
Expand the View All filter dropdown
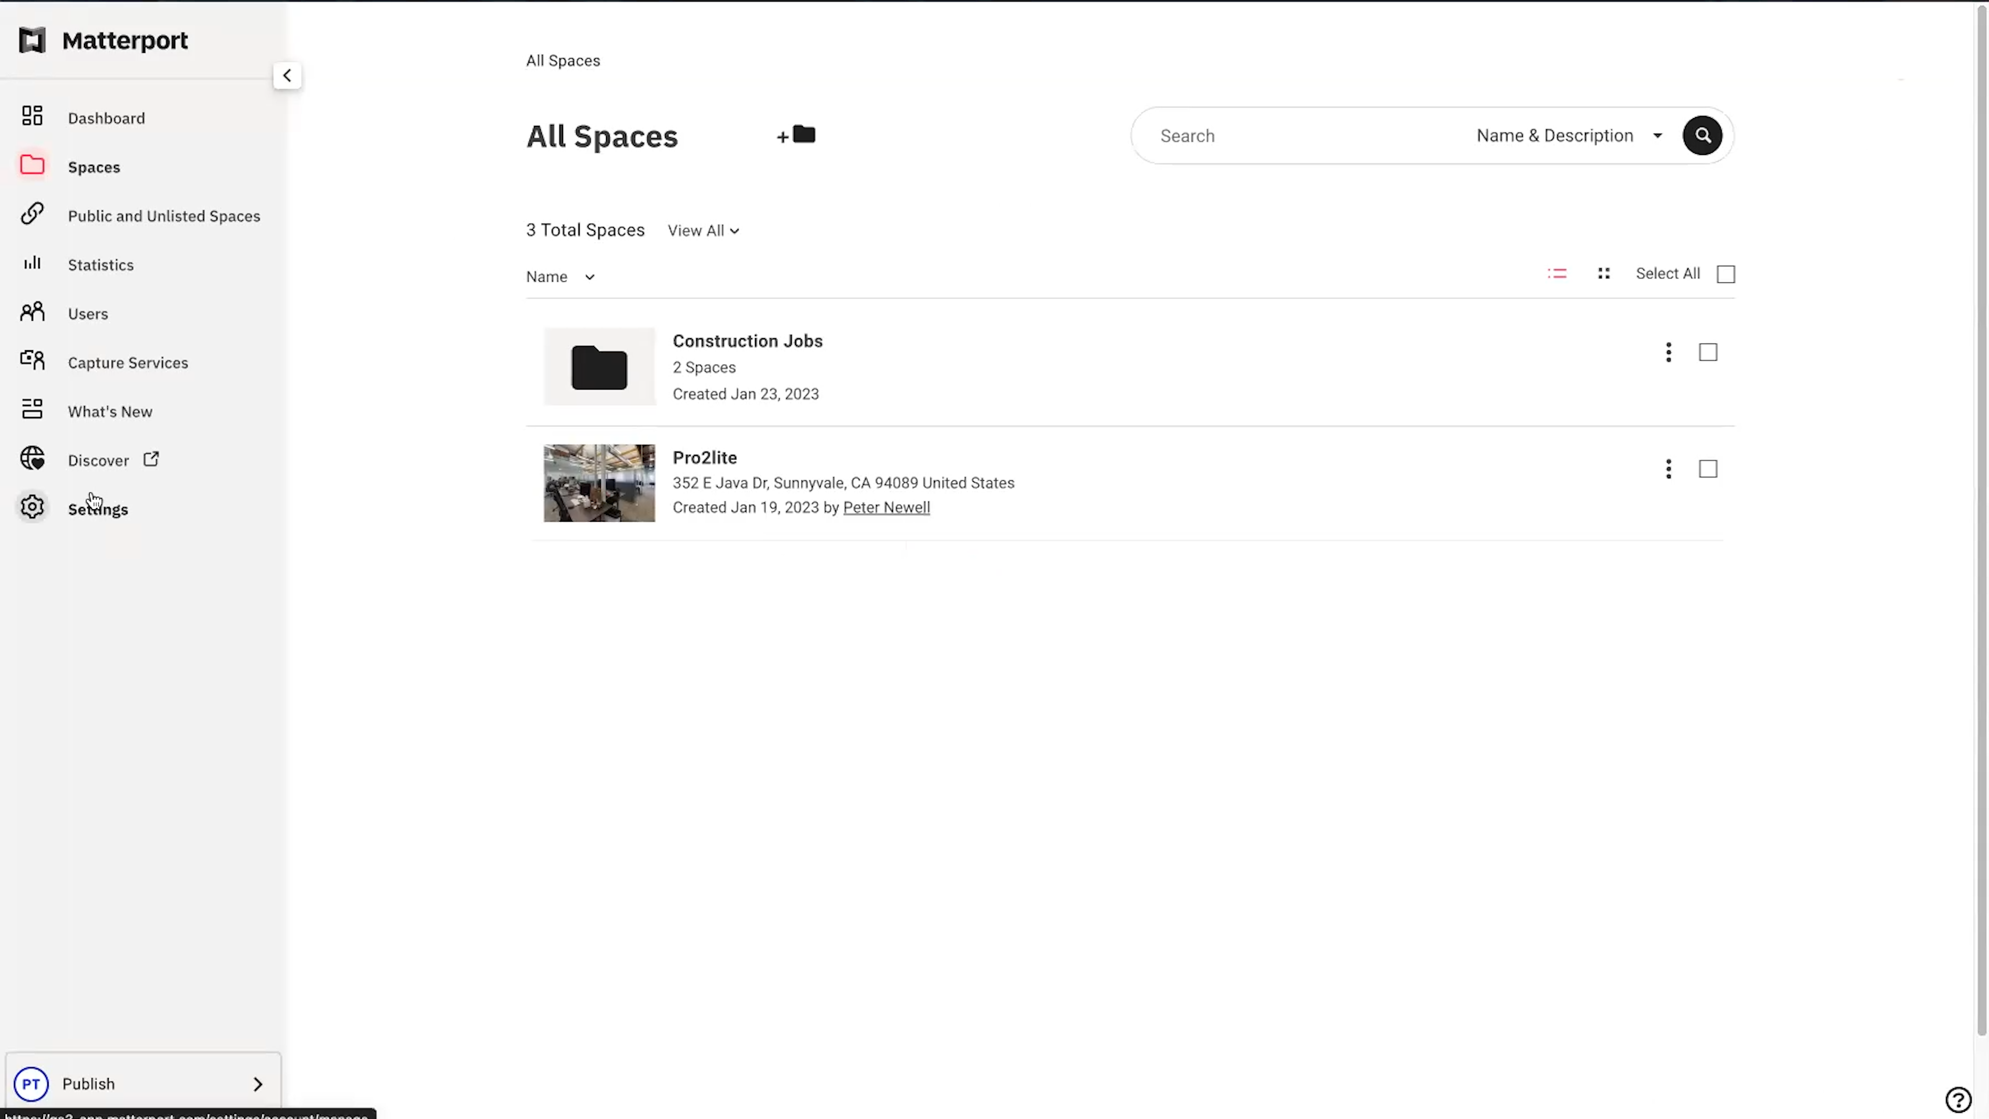[703, 231]
